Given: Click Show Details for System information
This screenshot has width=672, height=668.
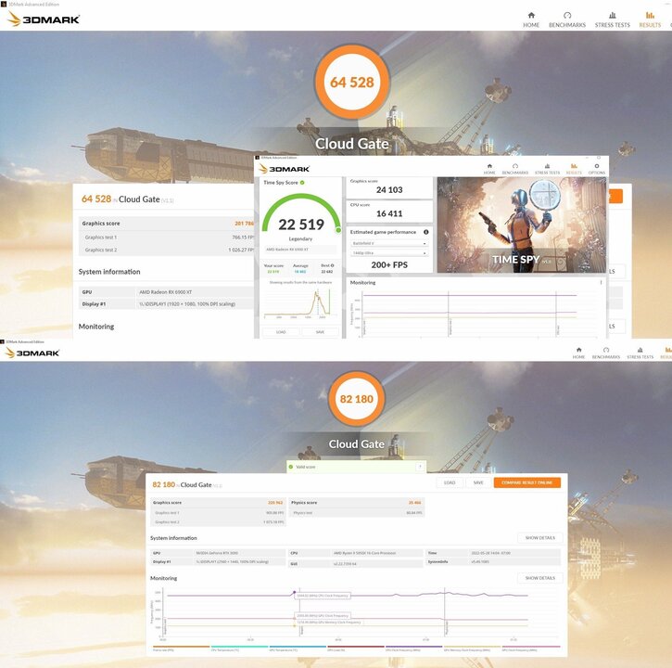Looking at the screenshot, I should pyautogui.click(x=539, y=537).
